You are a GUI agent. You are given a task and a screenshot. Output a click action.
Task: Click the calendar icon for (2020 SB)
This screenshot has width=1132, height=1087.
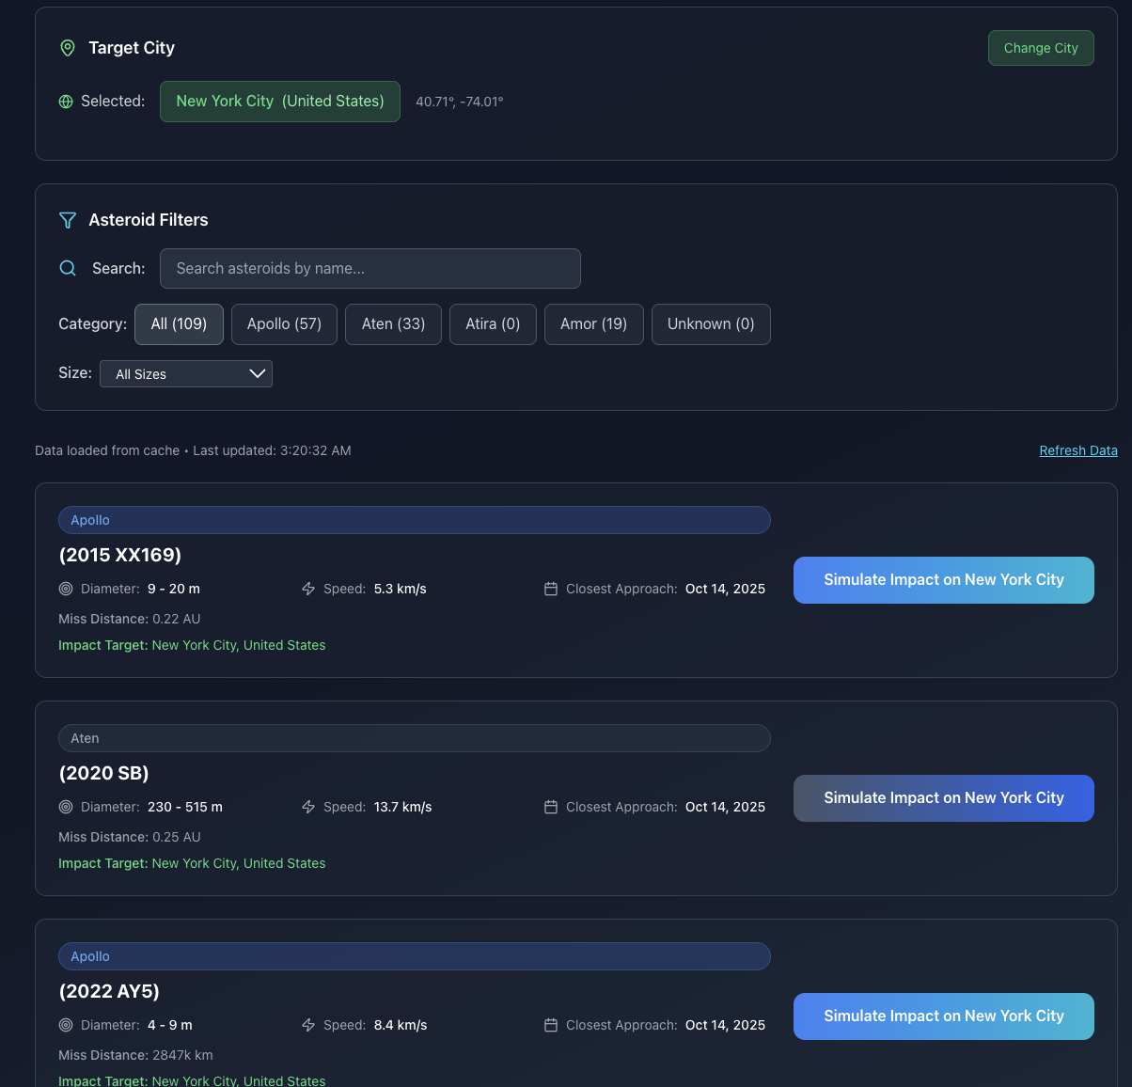pos(551,807)
